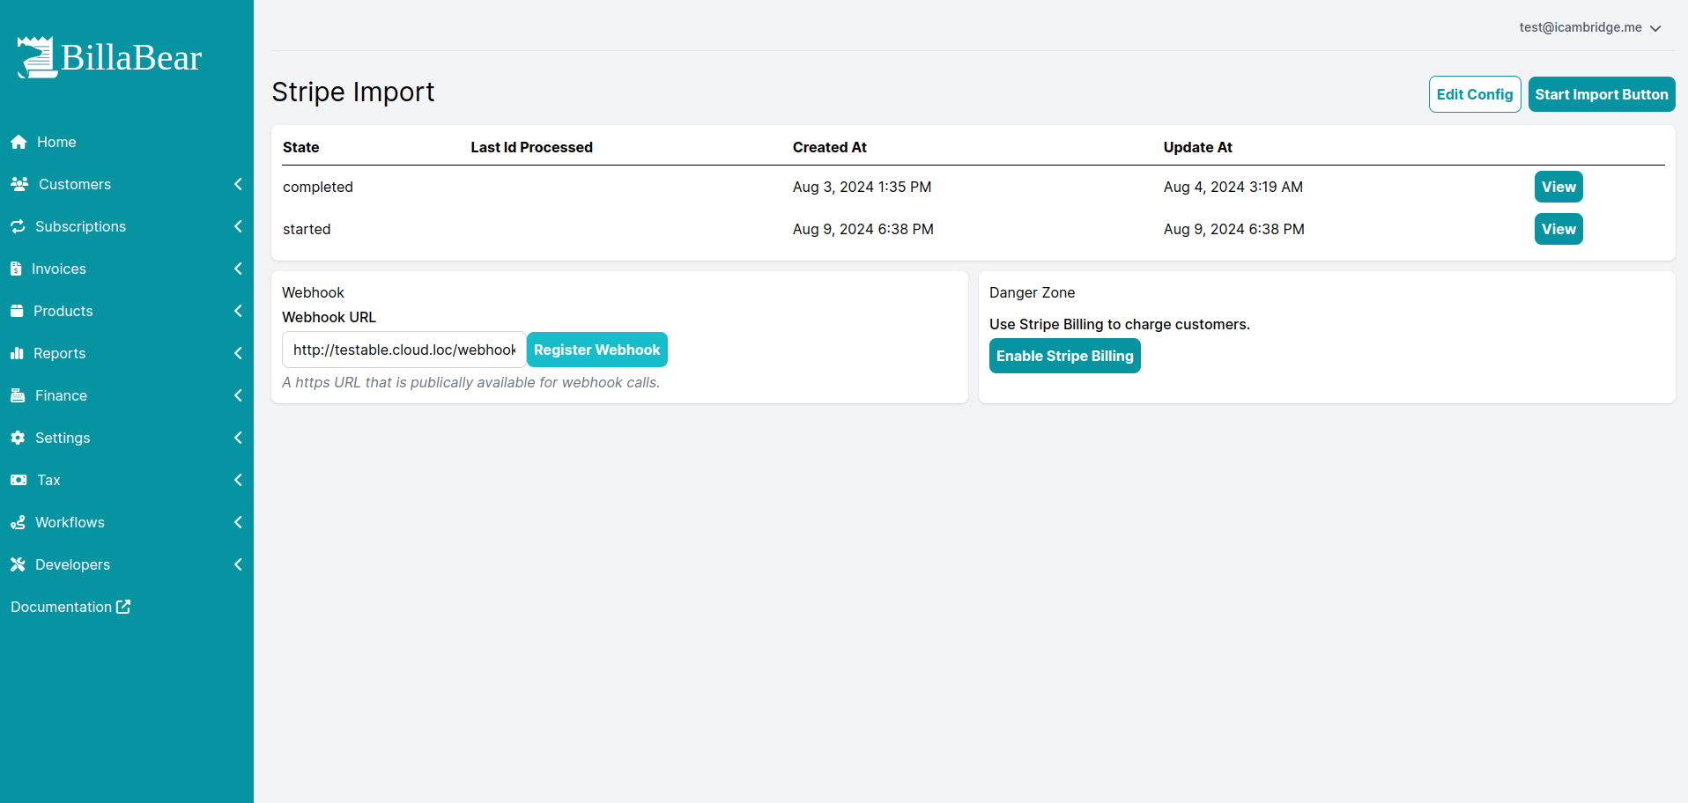Select the Tax menu entry
Image resolution: width=1688 pixels, height=803 pixels.
[x=47, y=480]
